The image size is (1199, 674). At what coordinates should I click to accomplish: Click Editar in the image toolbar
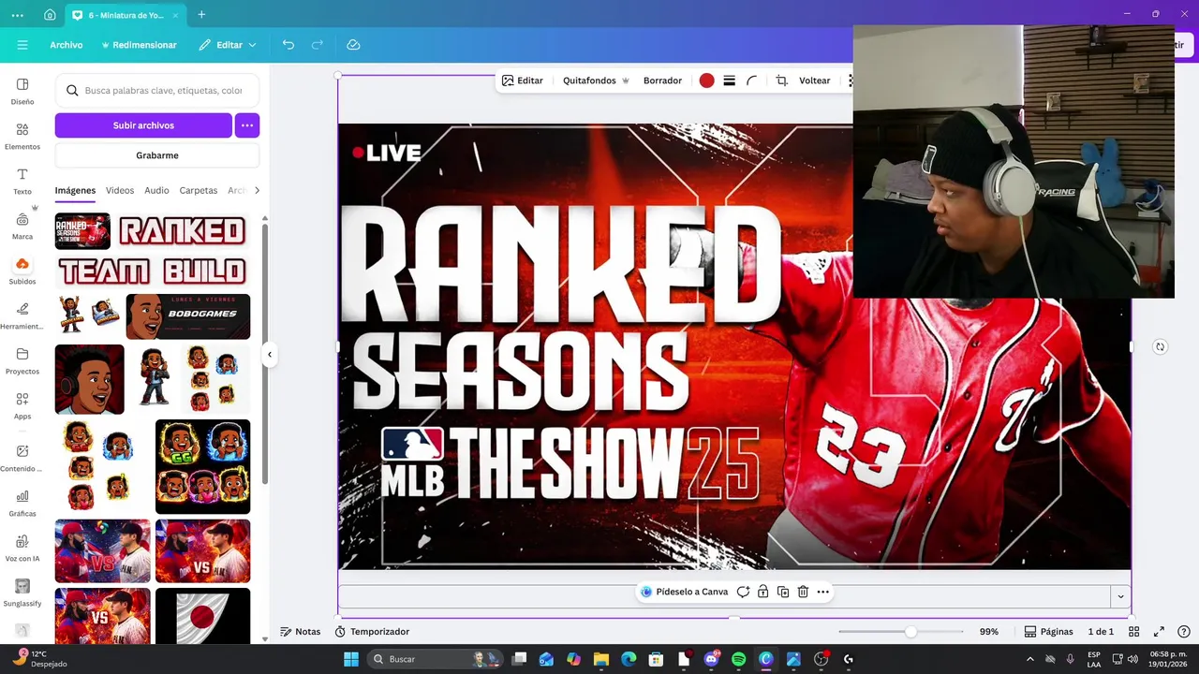(x=523, y=81)
